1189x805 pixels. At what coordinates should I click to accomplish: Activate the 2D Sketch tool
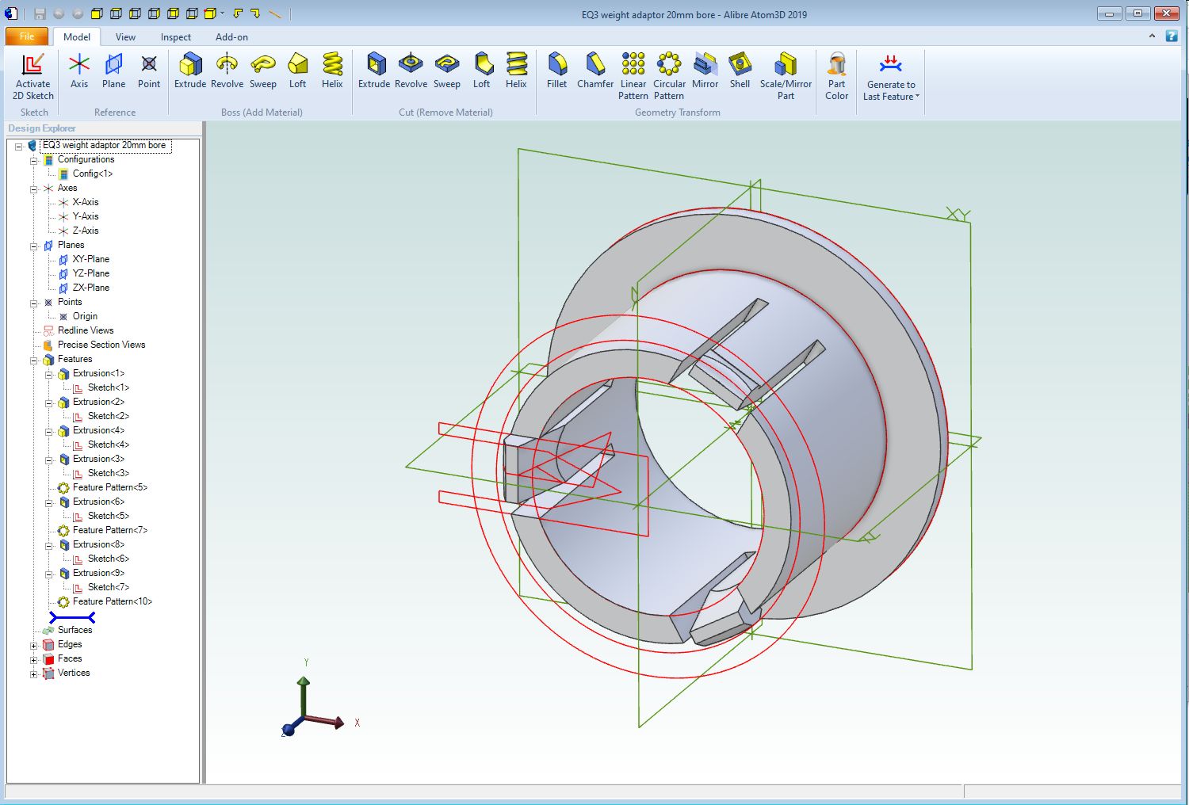click(x=32, y=77)
